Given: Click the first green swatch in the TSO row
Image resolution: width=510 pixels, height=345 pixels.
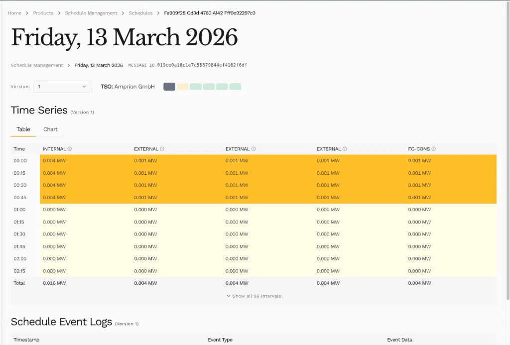Looking at the screenshot, I should tap(195, 87).
